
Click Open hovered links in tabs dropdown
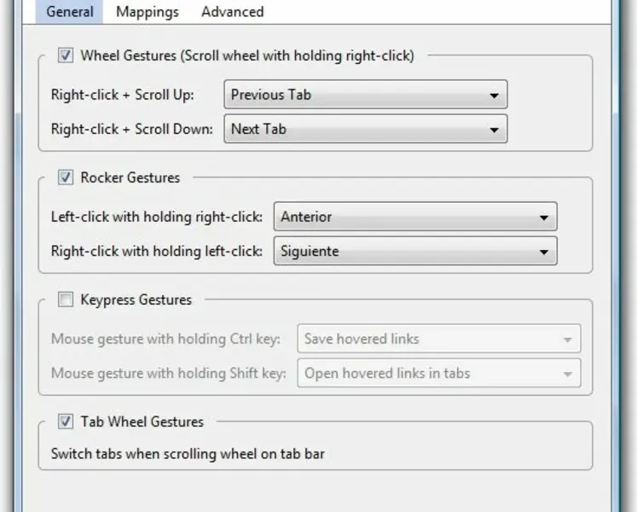point(437,374)
